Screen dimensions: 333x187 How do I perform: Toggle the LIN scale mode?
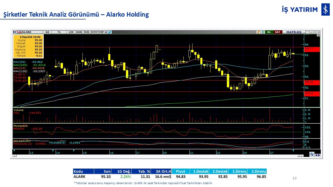coord(71,32)
